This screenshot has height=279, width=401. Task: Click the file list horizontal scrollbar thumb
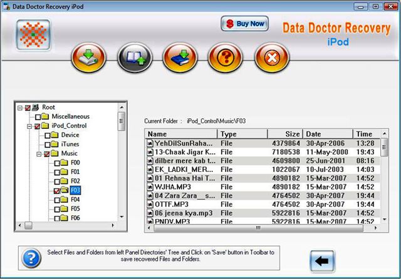pos(258,228)
